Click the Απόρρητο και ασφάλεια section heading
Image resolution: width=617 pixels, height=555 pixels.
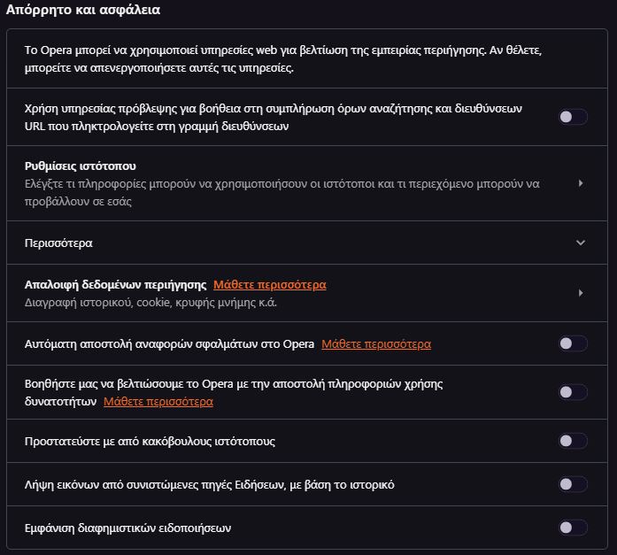coord(83,10)
